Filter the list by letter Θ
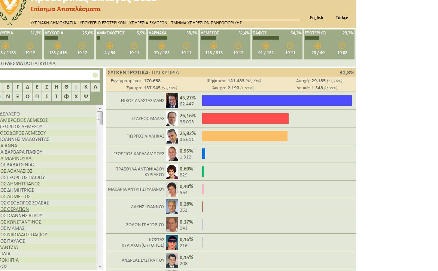Screen dimensions: 438x271 pos(67,87)
